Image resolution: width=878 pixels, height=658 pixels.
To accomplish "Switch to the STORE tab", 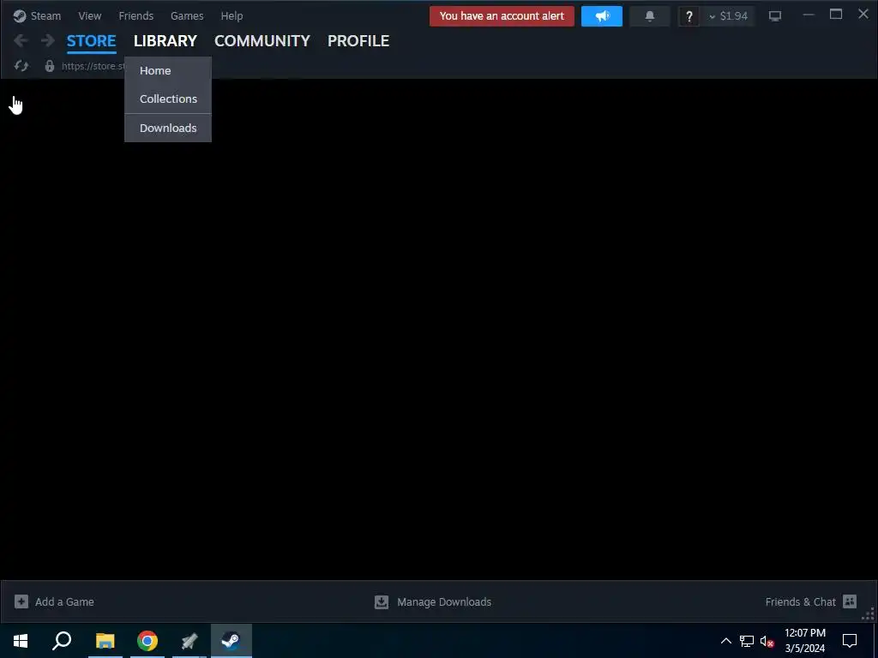I will 91,41.
